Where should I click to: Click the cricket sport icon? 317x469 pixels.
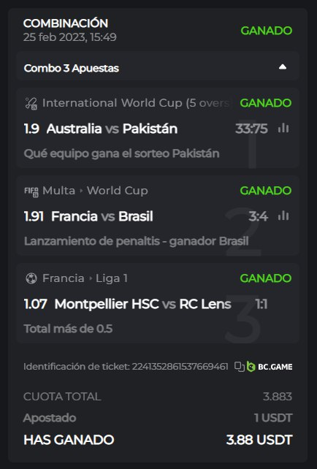[31, 103]
